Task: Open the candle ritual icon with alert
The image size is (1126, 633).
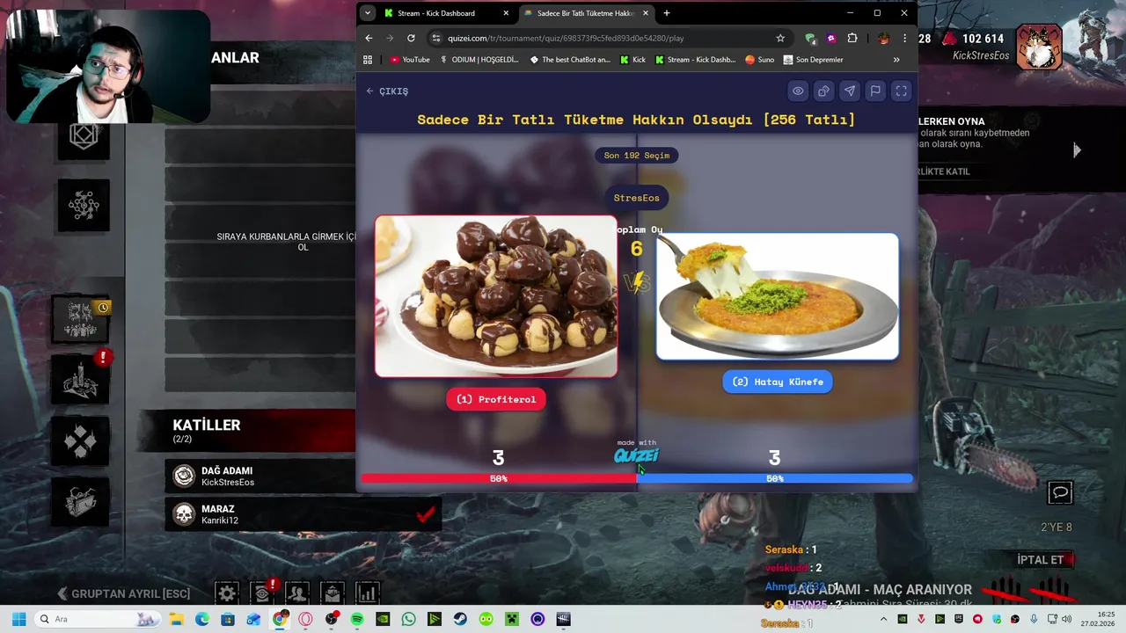Action: point(81,380)
